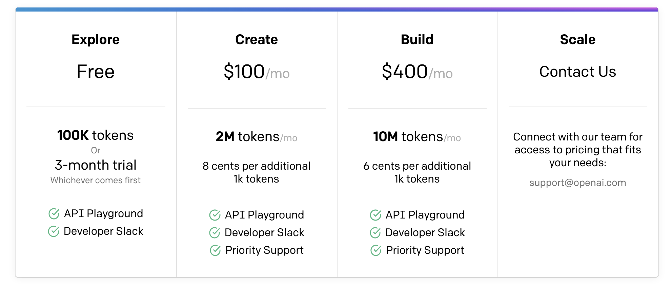This screenshot has width=671, height=285.
Task: Select the Scale plan heading
Action: (x=578, y=40)
